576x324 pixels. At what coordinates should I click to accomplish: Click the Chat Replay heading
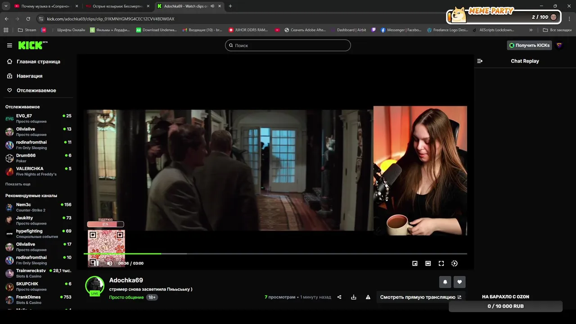[525, 61]
